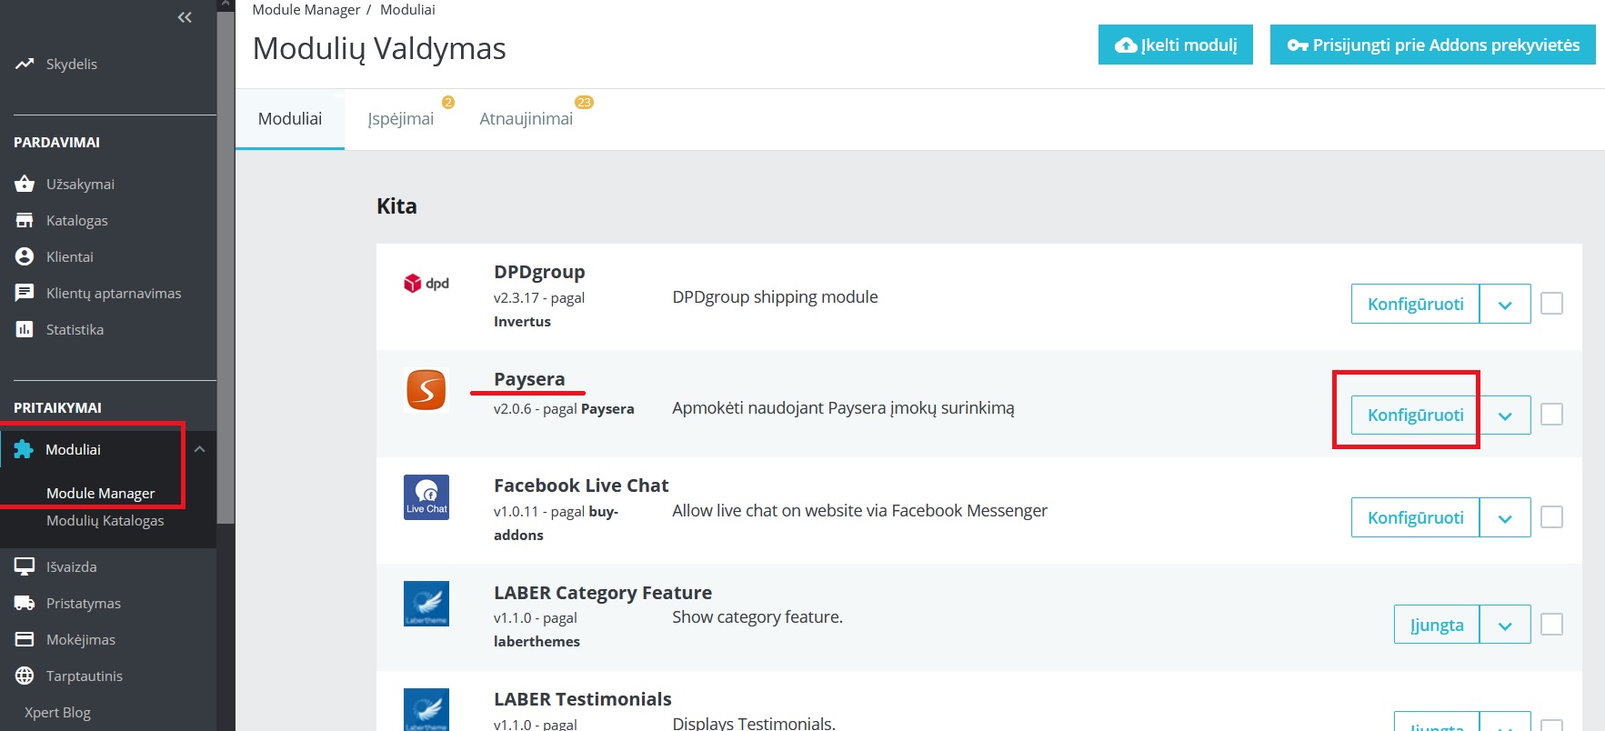This screenshot has height=731, width=1605.
Task: Select the Paysera module checkbox
Action: [x=1552, y=414]
